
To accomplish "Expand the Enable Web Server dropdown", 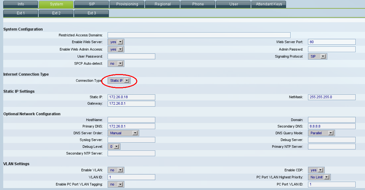I will click(116, 42).
